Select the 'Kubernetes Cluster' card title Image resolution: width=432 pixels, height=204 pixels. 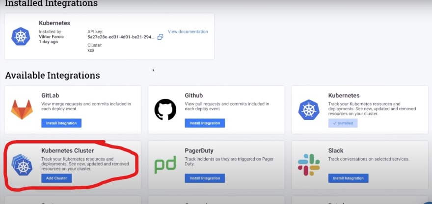[x=68, y=151]
